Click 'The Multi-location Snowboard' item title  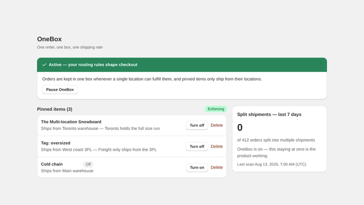coord(71,122)
